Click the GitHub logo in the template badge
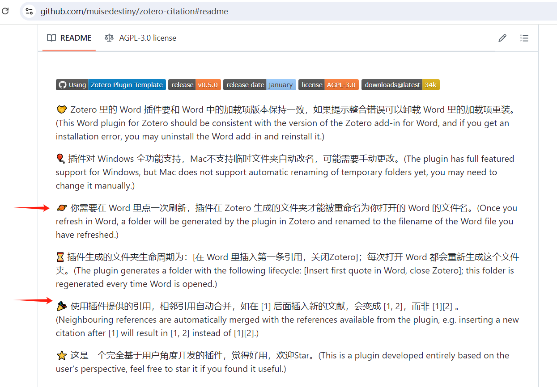The image size is (557, 387). [62, 85]
